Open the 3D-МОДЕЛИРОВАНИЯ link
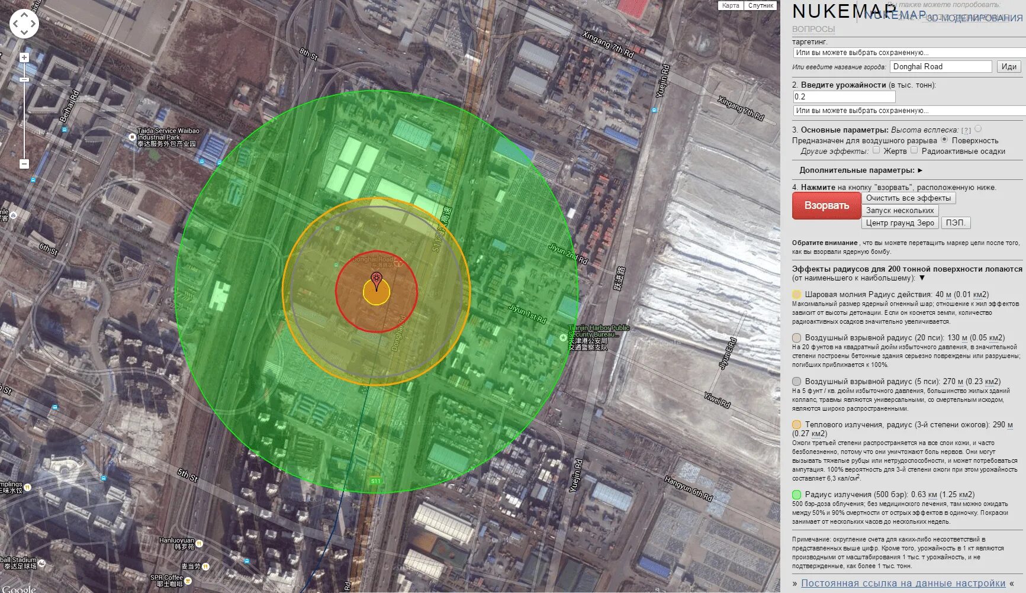Image resolution: width=1026 pixels, height=593 pixels. [974, 18]
